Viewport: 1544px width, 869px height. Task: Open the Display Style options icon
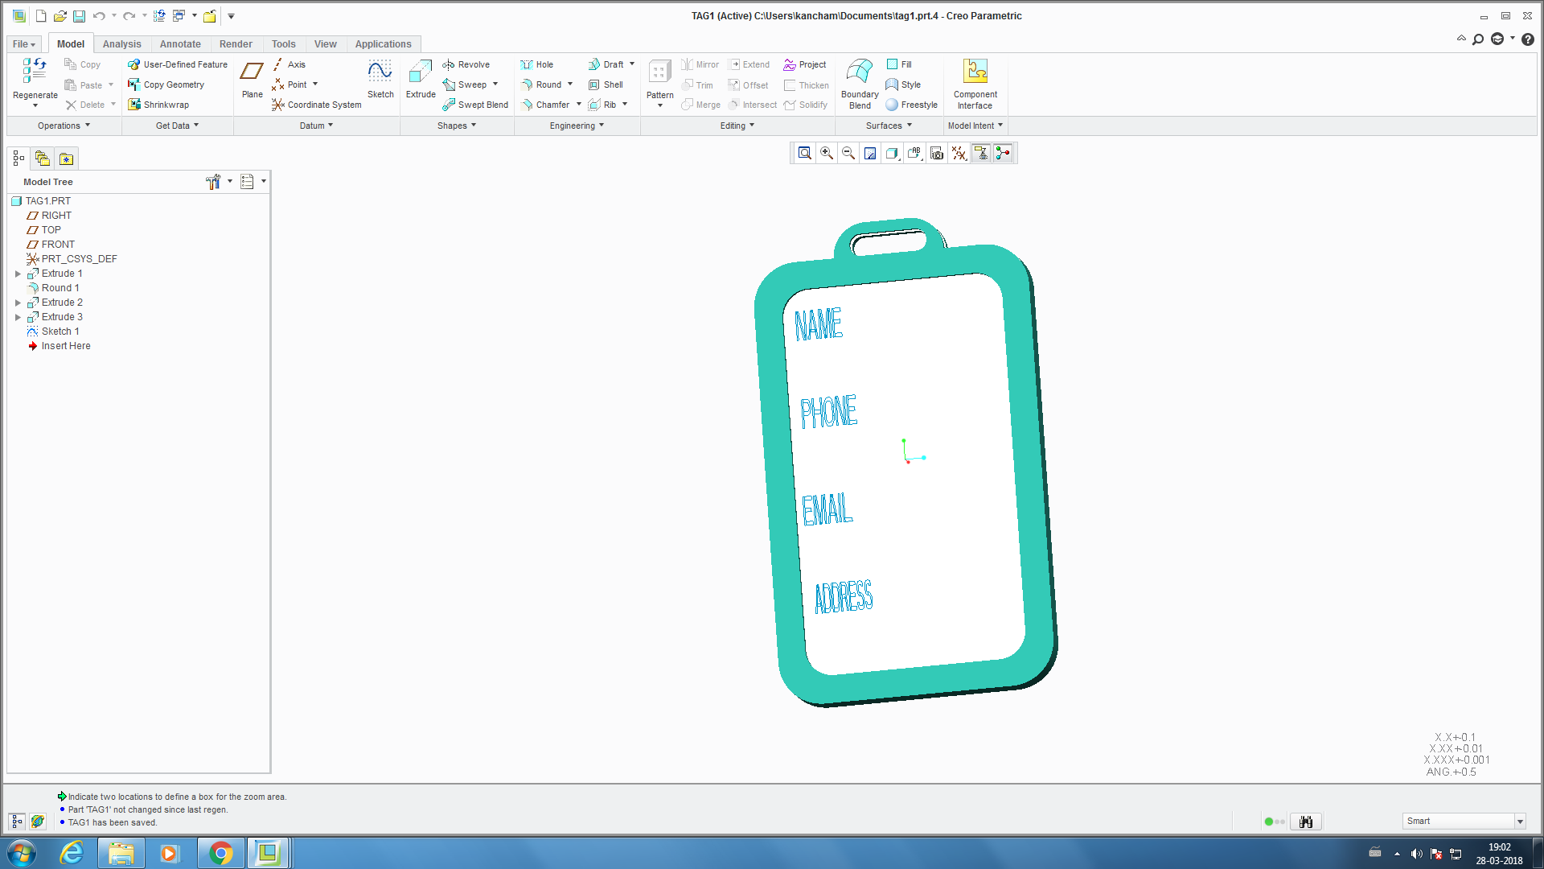click(892, 153)
